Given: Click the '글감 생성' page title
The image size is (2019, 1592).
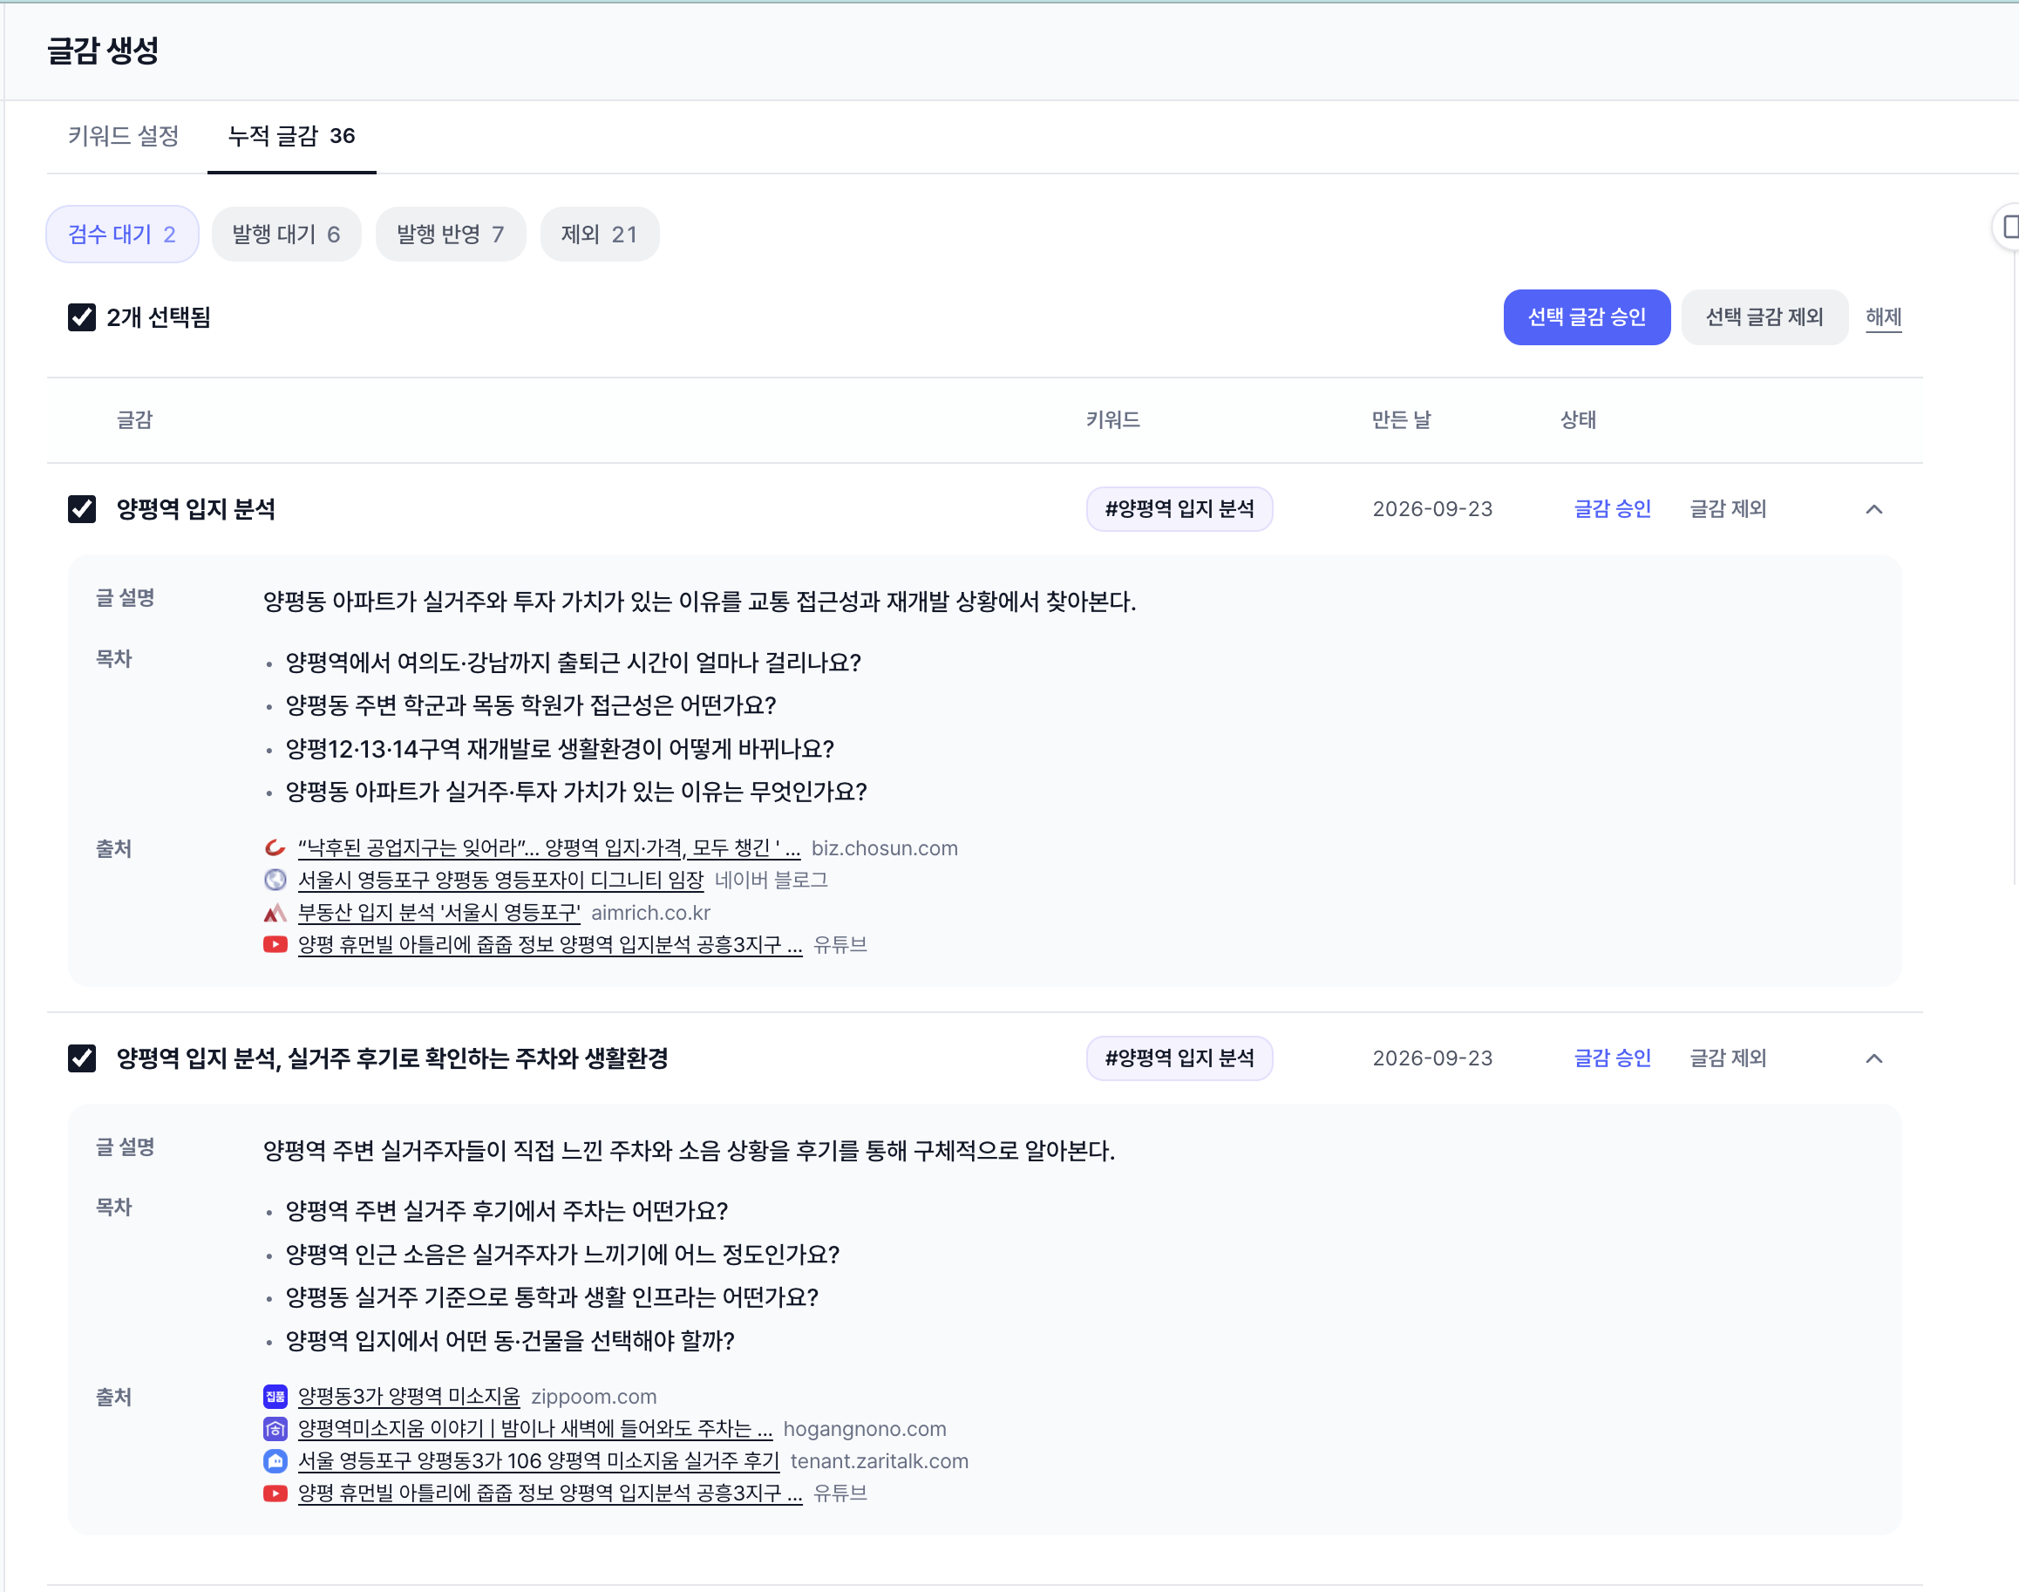Looking at the screenshot, I should [x=103, y=51].
